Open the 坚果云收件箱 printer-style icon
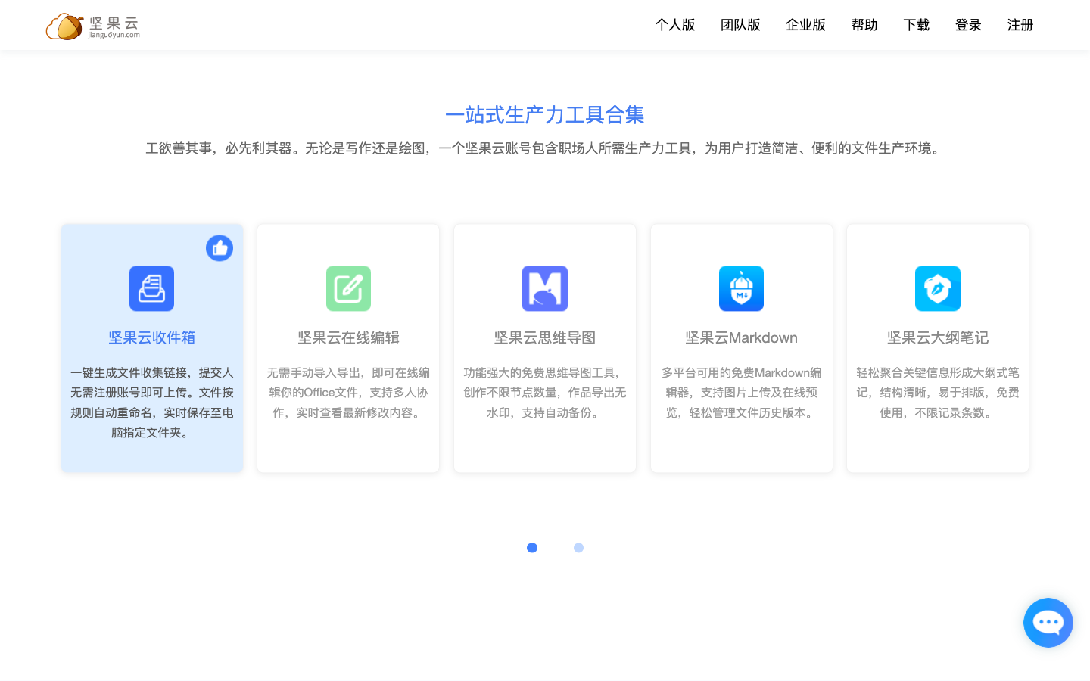1090x681 pixels. pos(151,288)
